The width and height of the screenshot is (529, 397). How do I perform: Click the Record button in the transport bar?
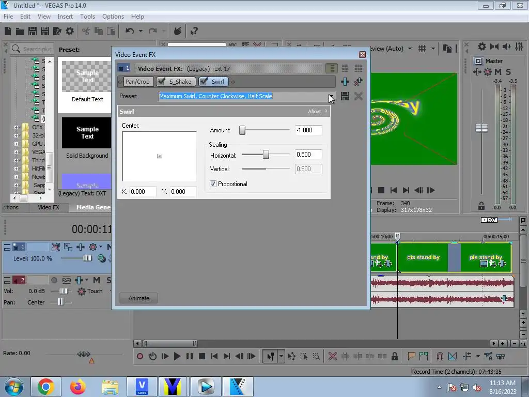tap(139, 356)
